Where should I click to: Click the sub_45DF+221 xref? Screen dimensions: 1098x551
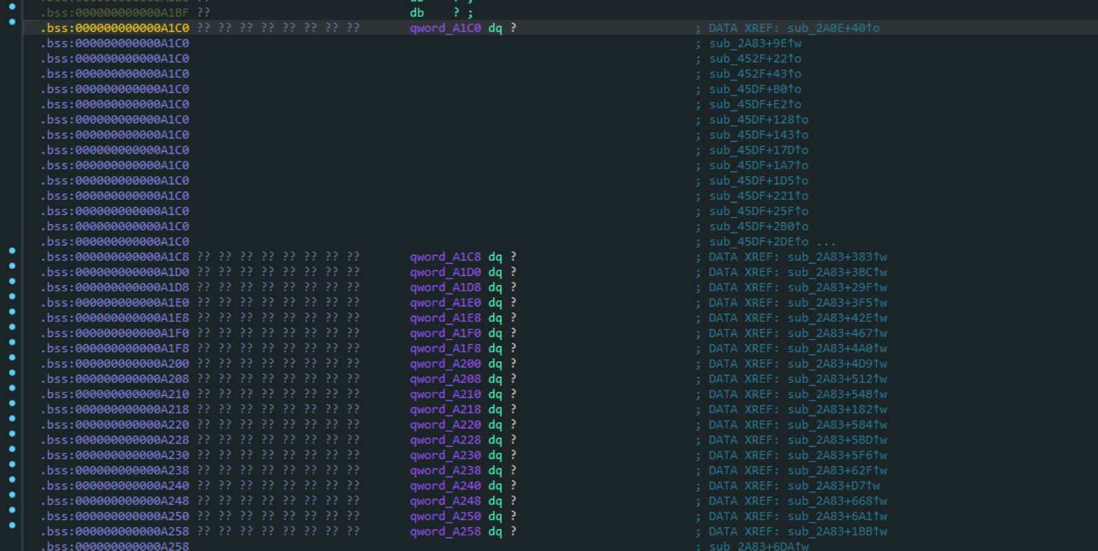[759, 196]
